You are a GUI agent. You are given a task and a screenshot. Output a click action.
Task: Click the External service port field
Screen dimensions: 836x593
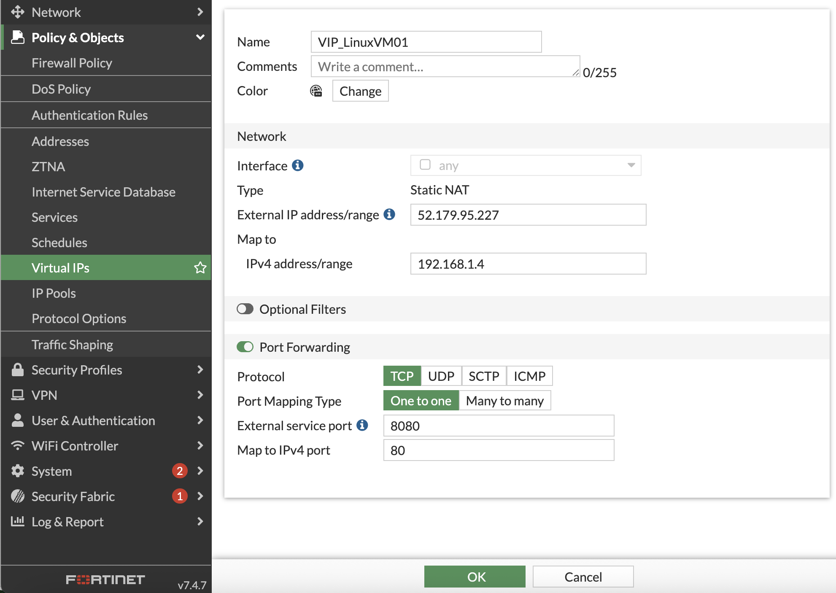click(x=499, y=426)
